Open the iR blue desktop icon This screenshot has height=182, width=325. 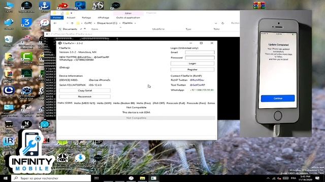(x=9, y=142)
